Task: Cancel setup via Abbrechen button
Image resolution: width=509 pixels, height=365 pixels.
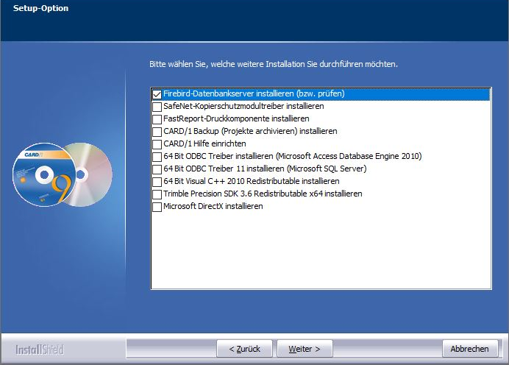Action: [470, 349]
